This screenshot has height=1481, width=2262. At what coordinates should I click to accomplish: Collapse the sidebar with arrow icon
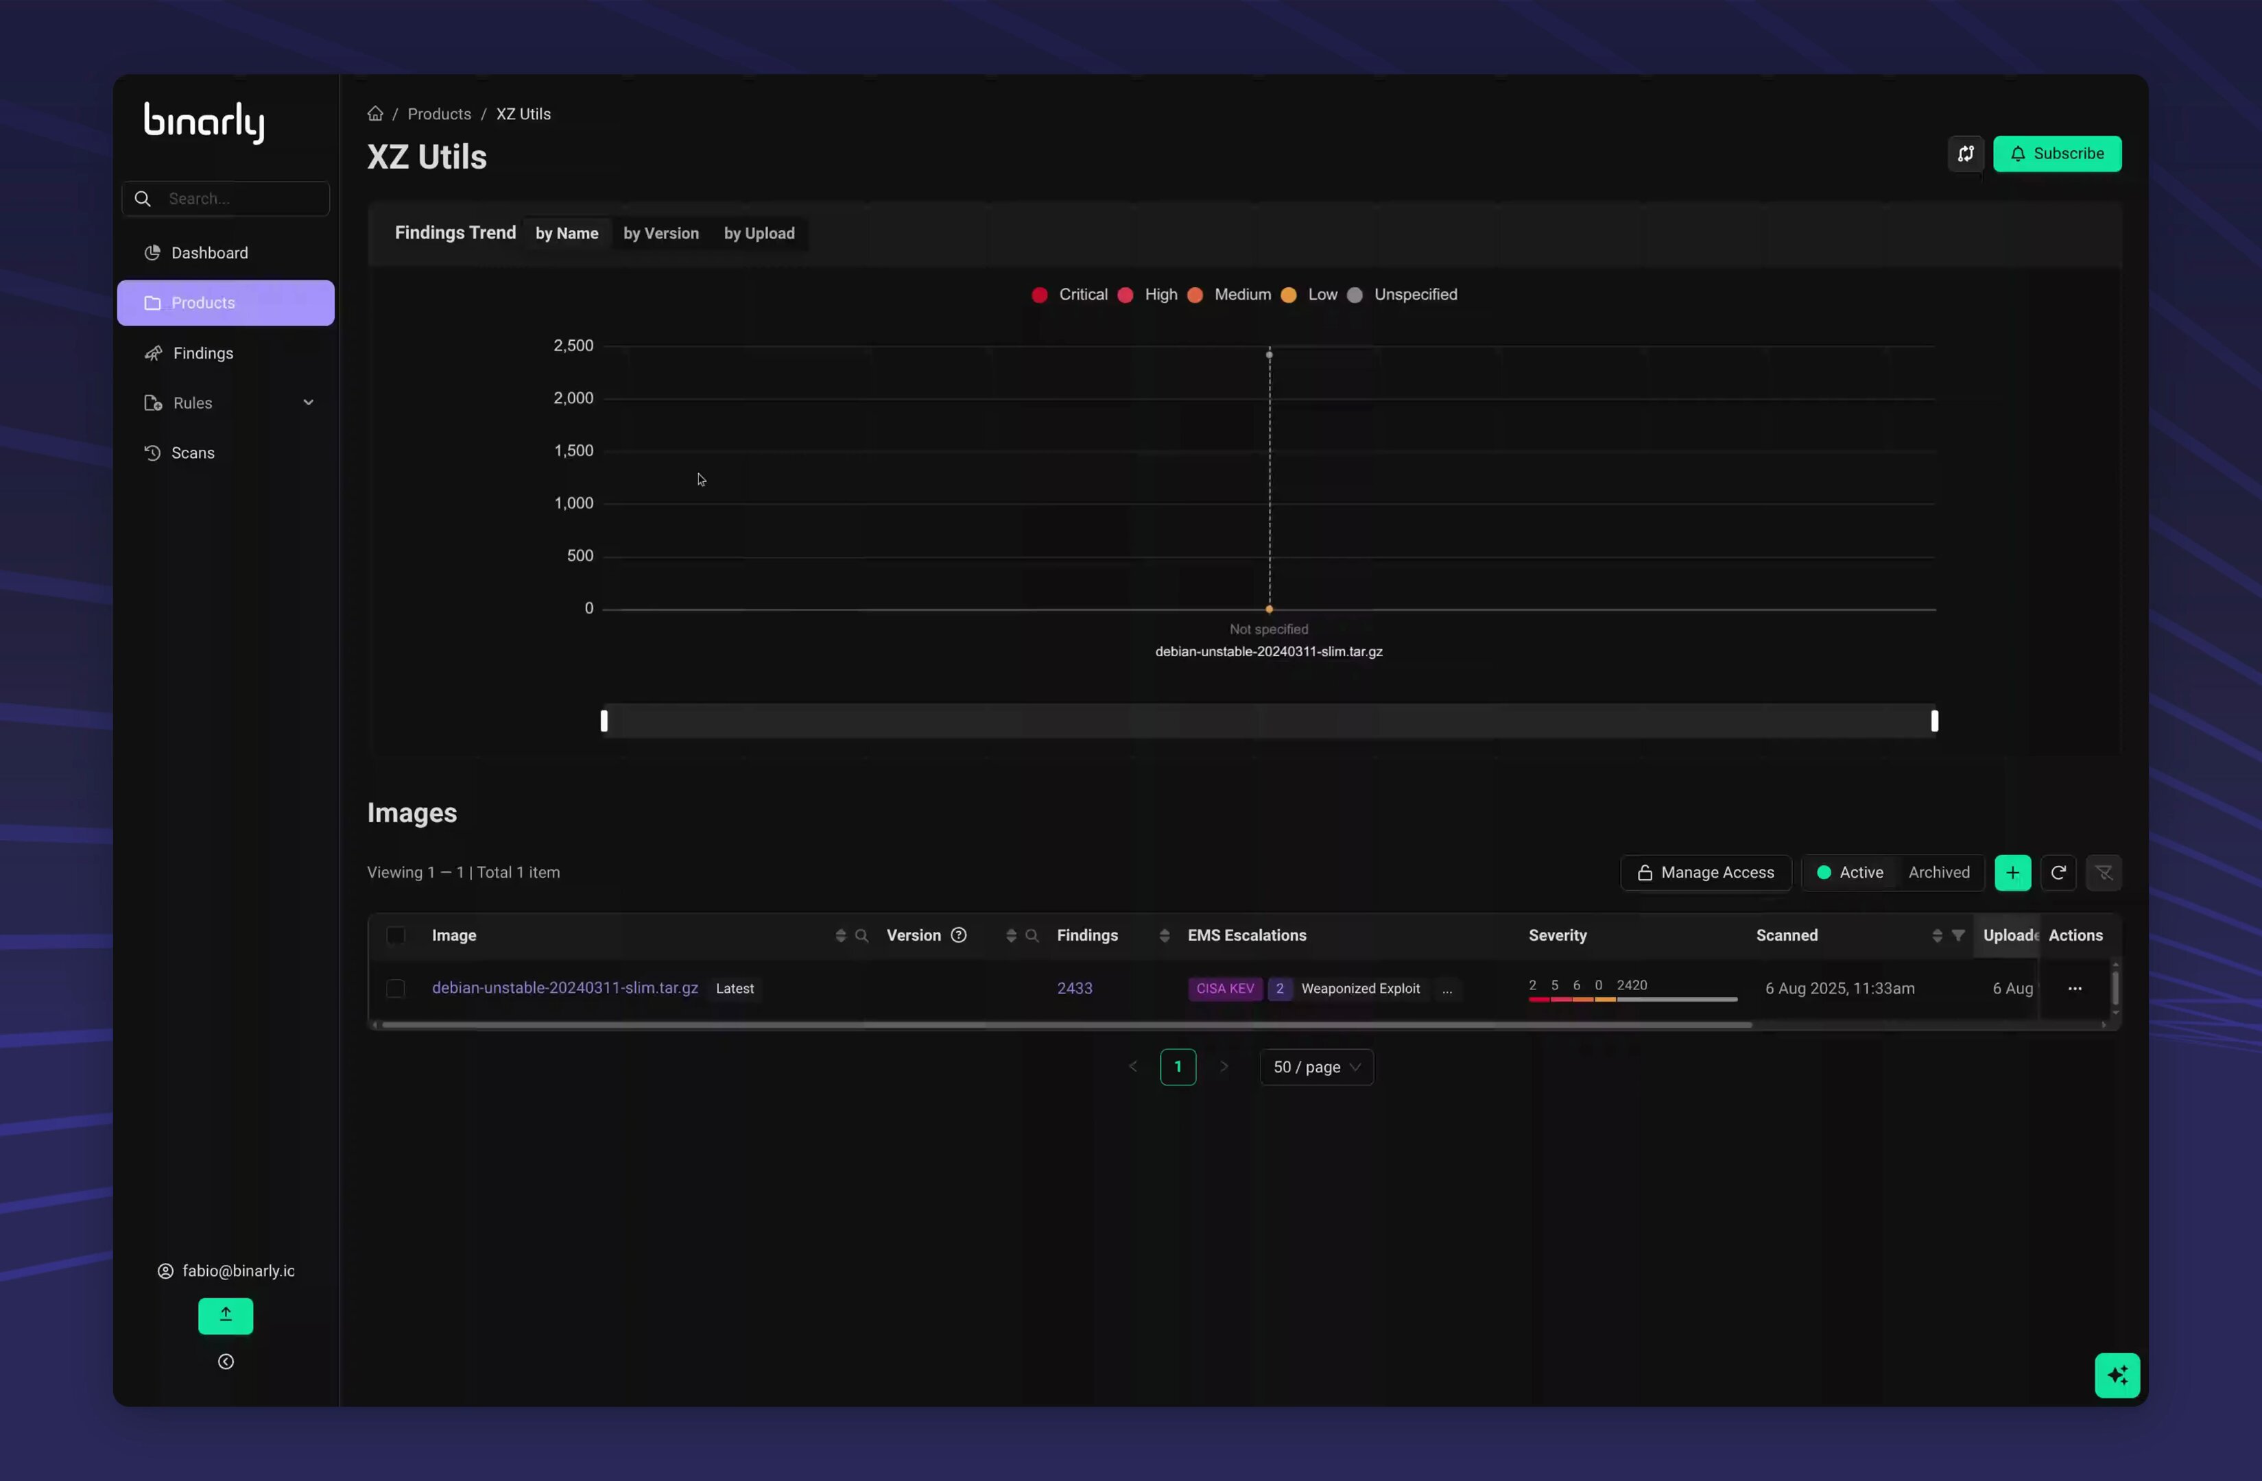[225, 1361]
